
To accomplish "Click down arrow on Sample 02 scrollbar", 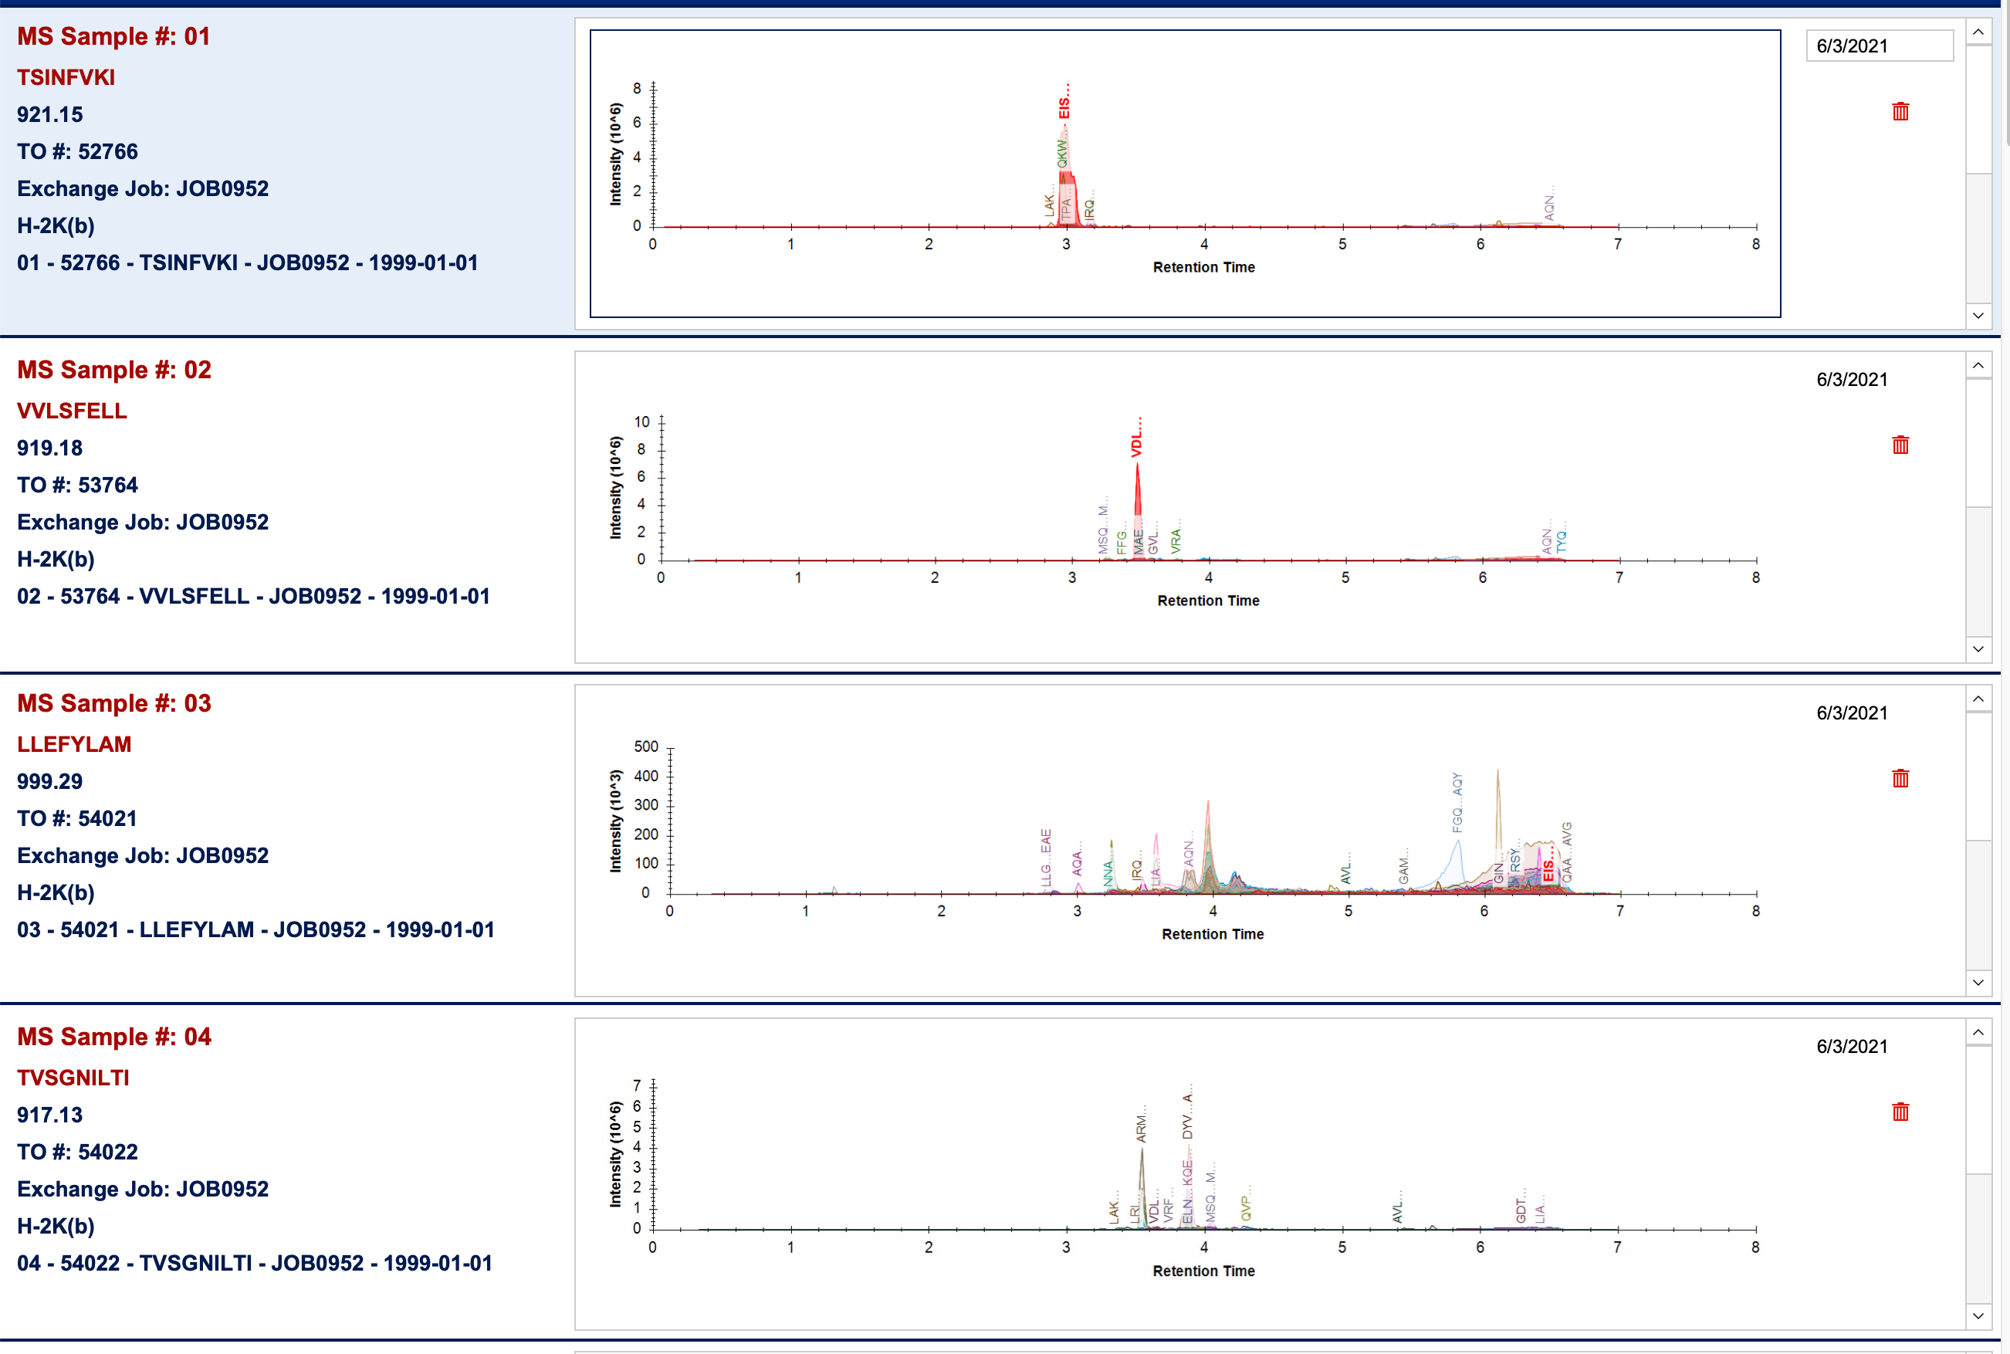I will coord(1978,648).
